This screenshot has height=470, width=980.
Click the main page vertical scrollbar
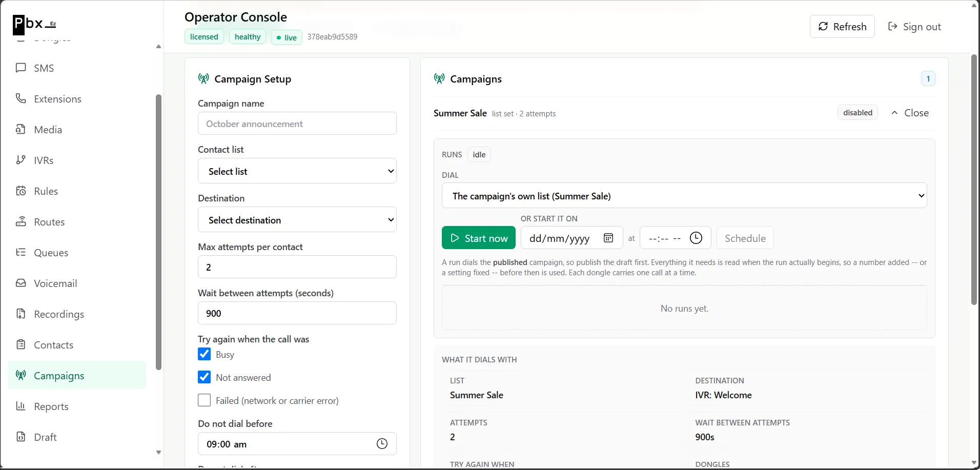click(x=974, y=179)
